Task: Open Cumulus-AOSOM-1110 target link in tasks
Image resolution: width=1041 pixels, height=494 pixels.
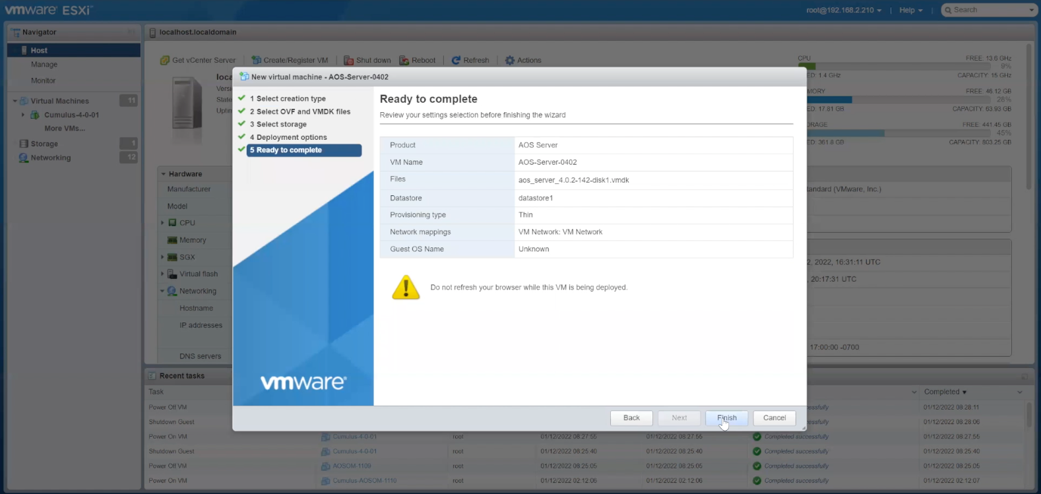Action: point(365,481)
